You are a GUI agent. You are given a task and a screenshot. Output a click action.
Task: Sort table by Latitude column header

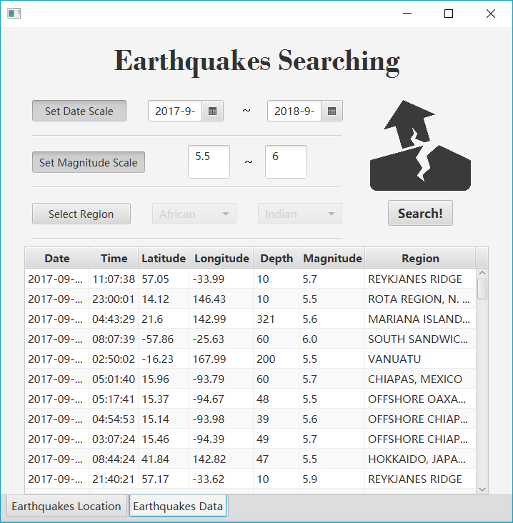[x=164, y=258]
